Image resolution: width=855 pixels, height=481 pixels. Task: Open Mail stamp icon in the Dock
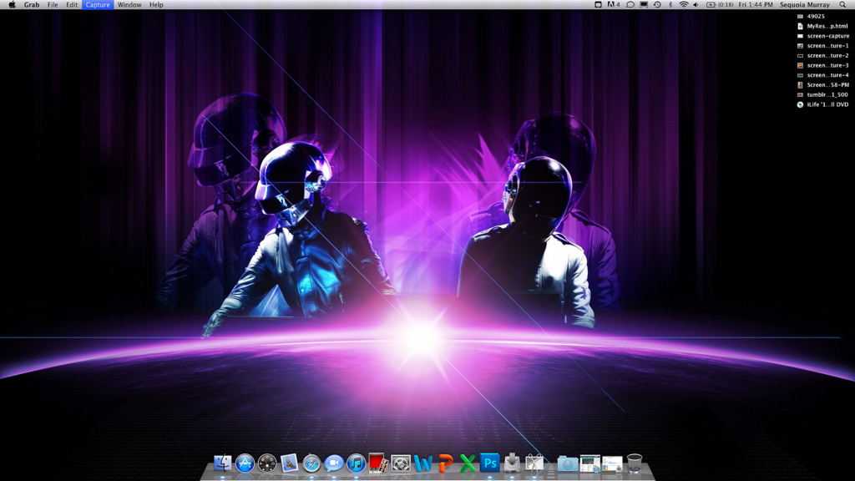click(x=290, y=463)
